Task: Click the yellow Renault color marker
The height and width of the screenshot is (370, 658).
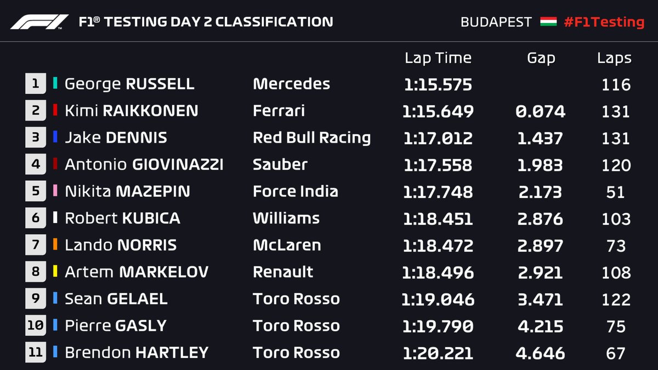Action: coord(55,272)
